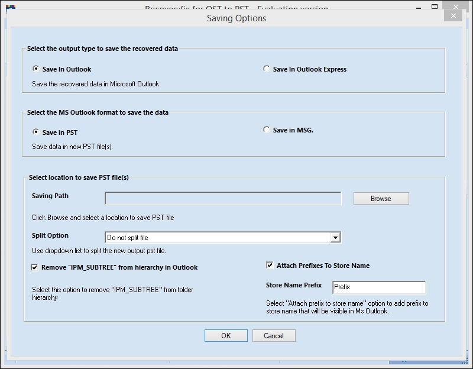Confirm settings with the OK button

click(x=226, y=335)
